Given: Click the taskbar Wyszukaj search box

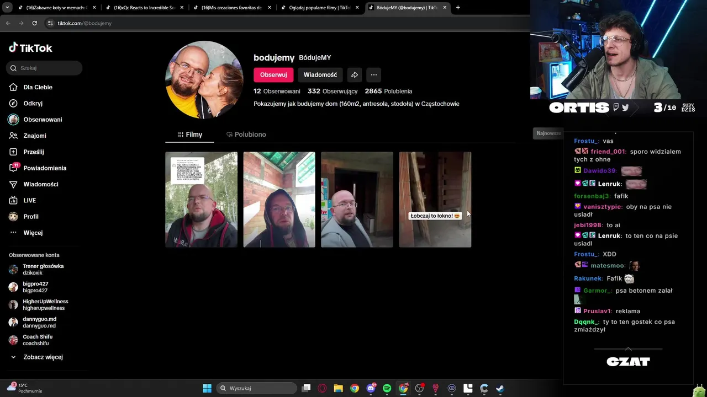Looking at the screenshot, I should 257,388.
